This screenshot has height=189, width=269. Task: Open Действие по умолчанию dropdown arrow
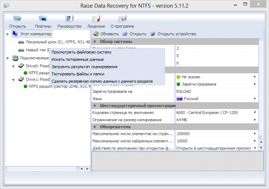click(255, 148)
